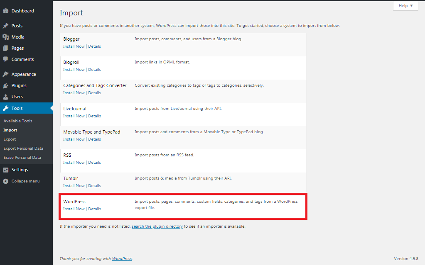This screenshot has width=425, height=265.
Task: Open the Users menu label
Action: pos(17,97)
